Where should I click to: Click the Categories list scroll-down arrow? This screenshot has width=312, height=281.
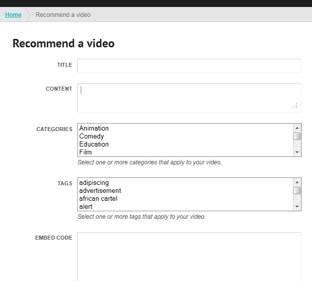click(x=297, y=152)
